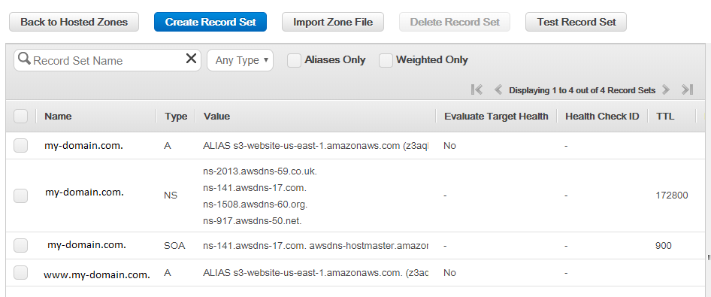Click the magnifier search icon
Image resolution: width=711 pixels, height=297 pixels.
(25, 59)
